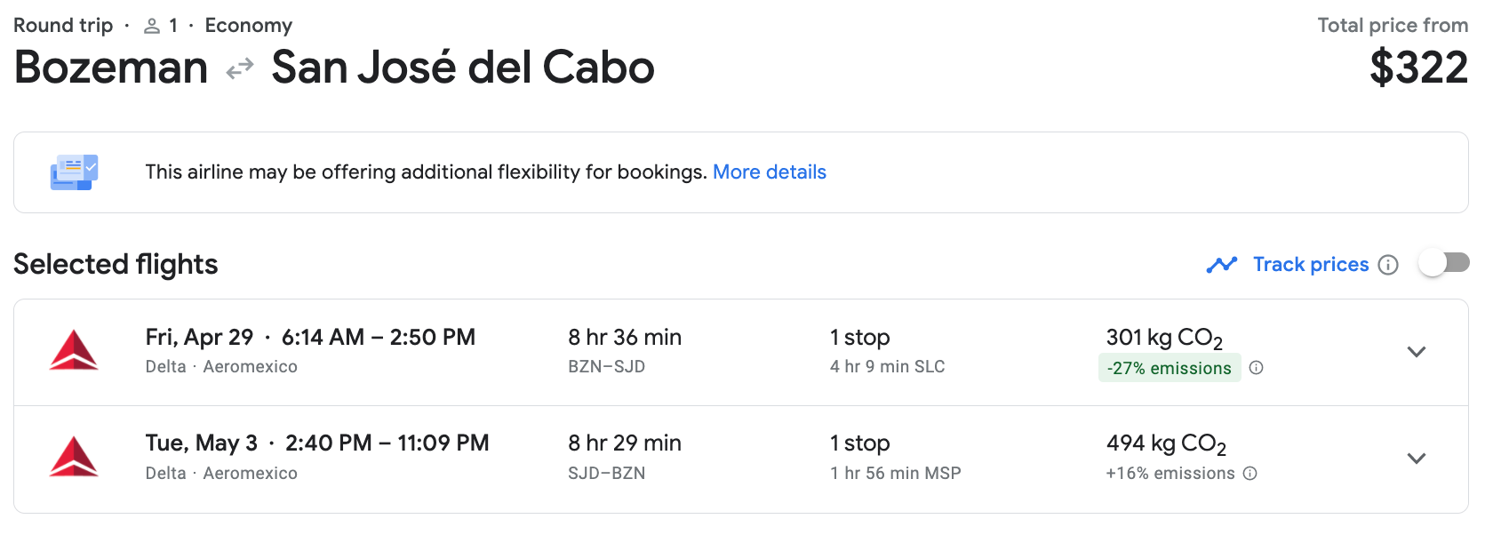Click the $322 total price
The image size is (1493, 535).
click(1418, 68)
